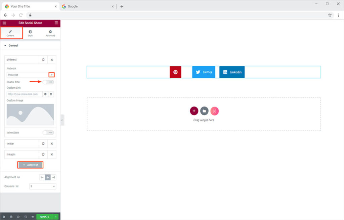Open the Elementor hamburger menu
The image size is (344, 220).
[4, 23]
